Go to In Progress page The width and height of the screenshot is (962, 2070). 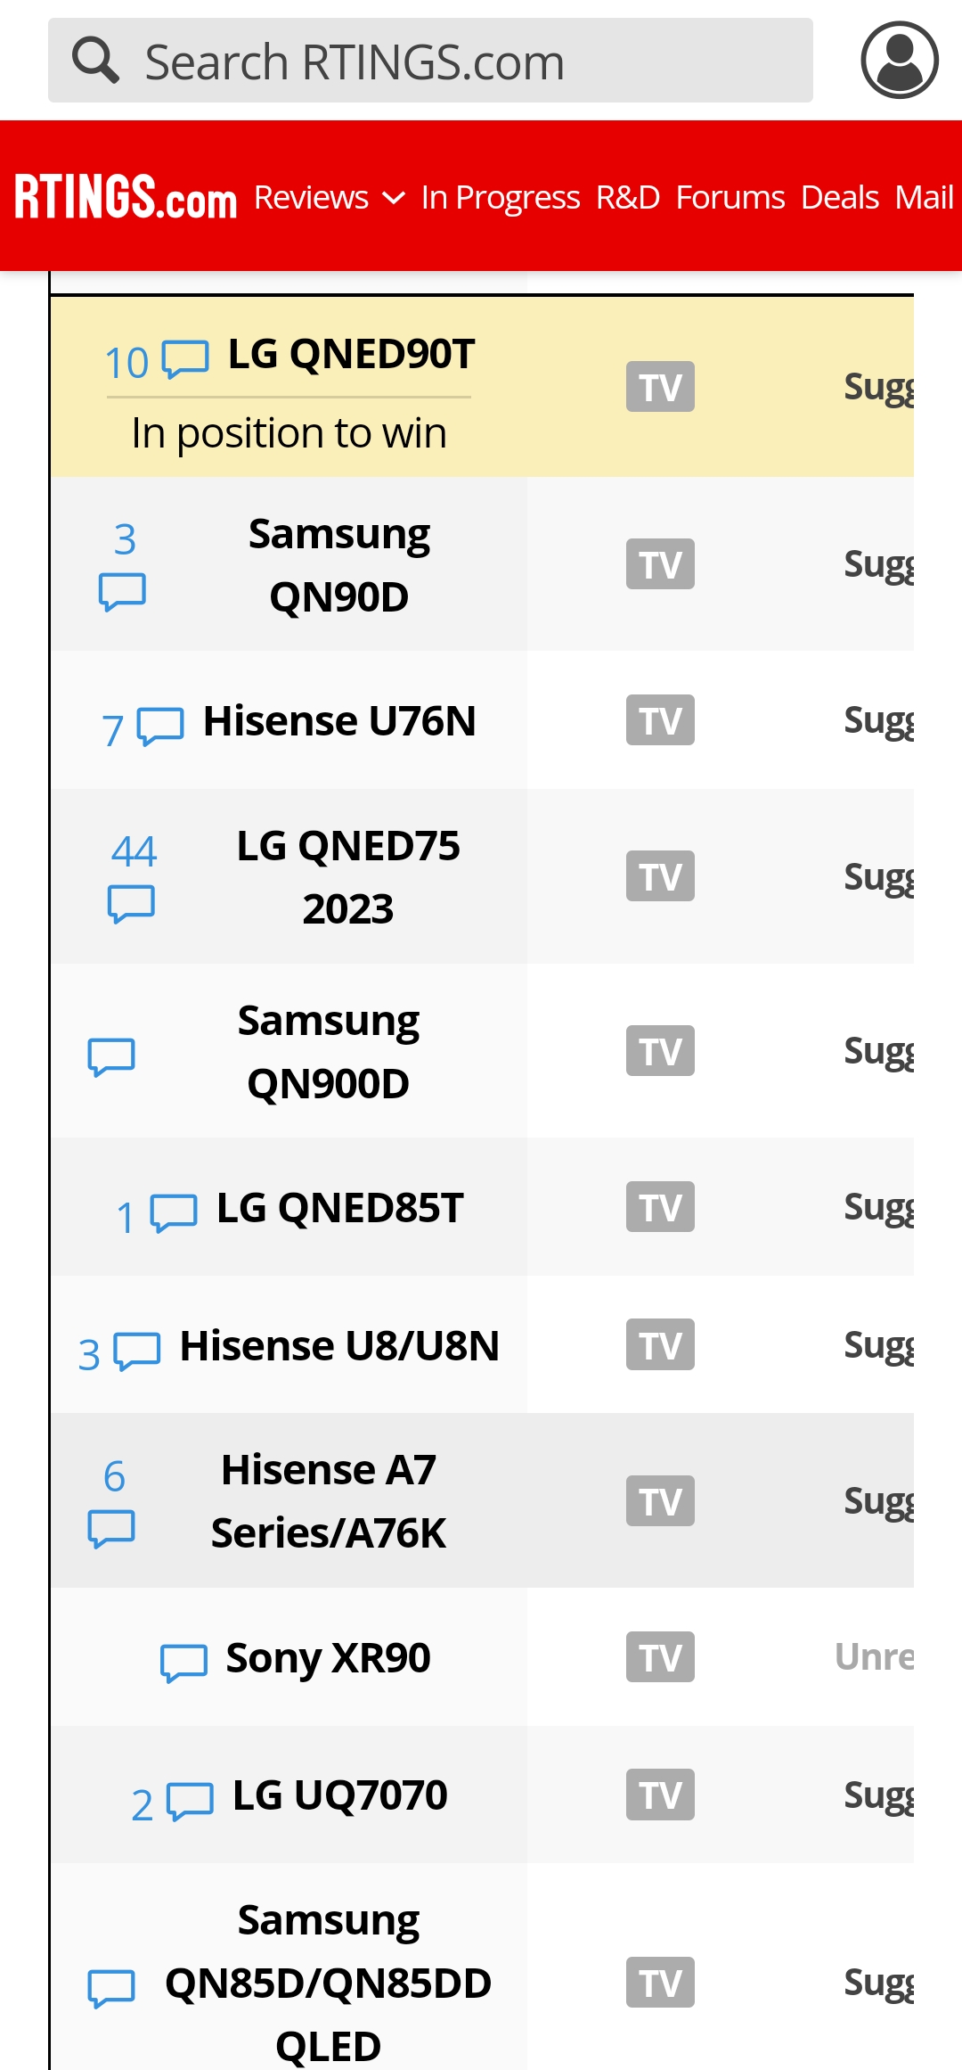[501, 197]
